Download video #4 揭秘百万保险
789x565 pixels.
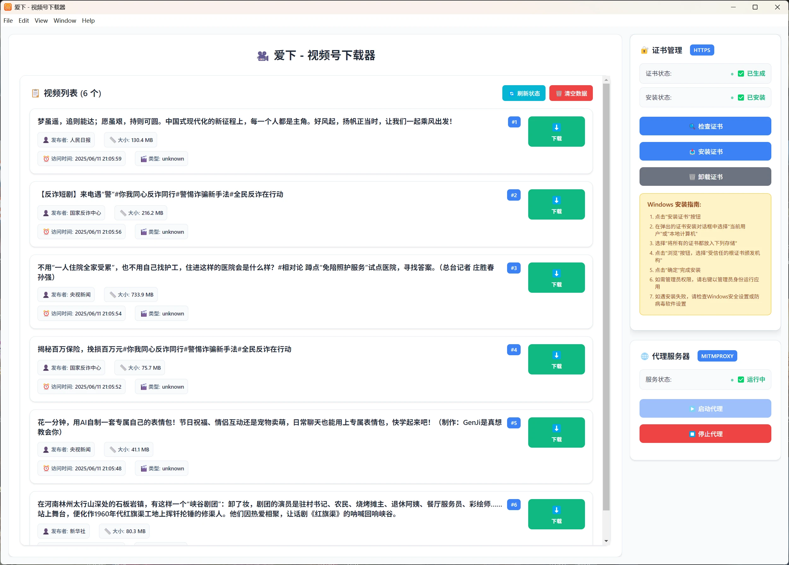[556, 359]
